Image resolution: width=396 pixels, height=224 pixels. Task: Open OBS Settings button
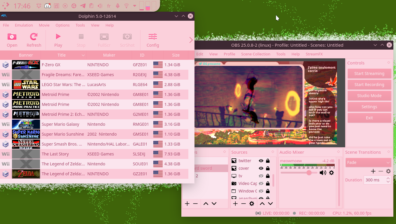(369, 107)
